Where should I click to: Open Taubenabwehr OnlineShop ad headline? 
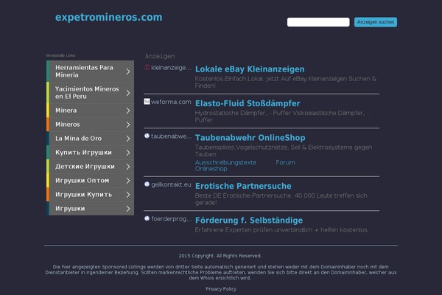click(x=250, y=138)
